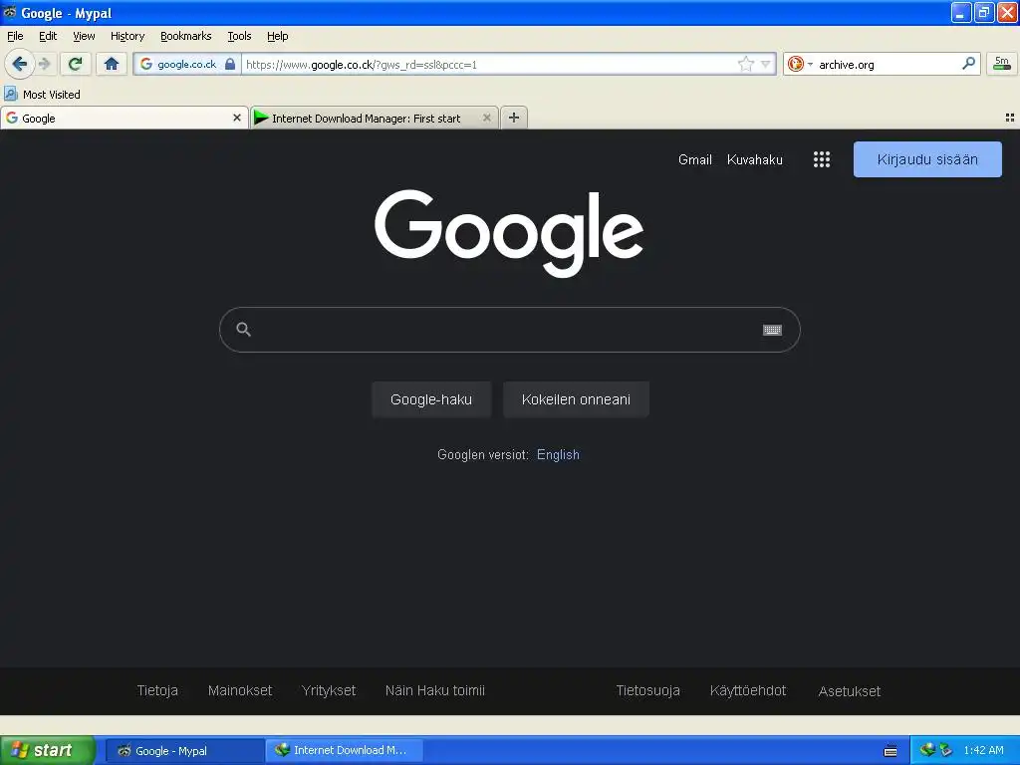Click the google.co.ck site identity box
The height and width of the screenshot is (765, 1020).
pyautogui.click(x=187, y=64)
